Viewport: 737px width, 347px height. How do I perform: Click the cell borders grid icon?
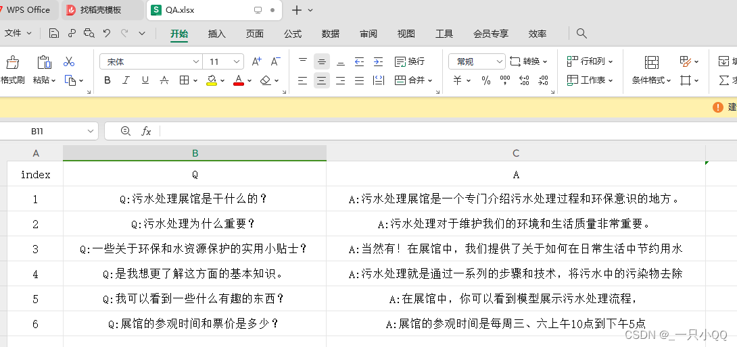pos(184,80)
